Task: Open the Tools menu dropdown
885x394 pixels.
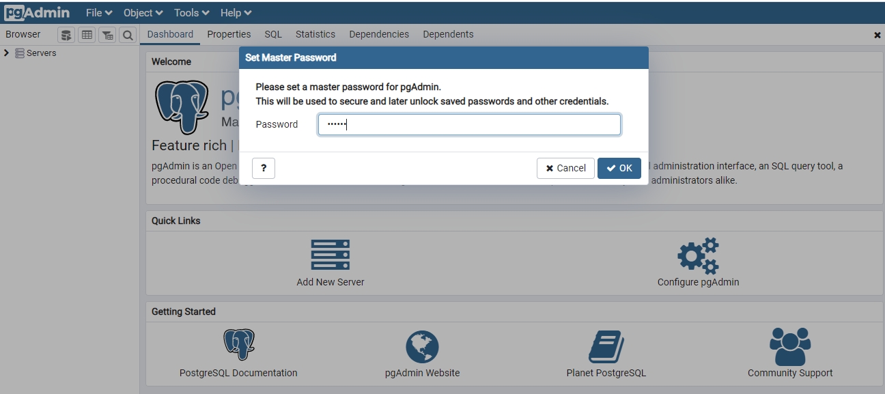Action: 191,13
